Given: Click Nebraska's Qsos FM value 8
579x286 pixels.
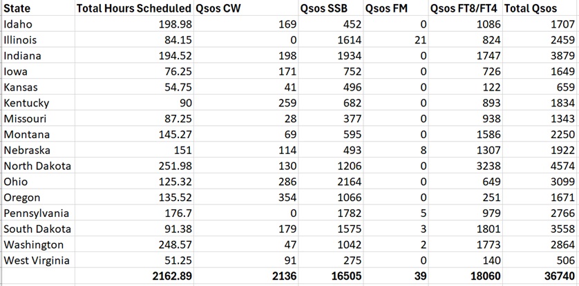Looking at the screenshot, I should [423, 151].
